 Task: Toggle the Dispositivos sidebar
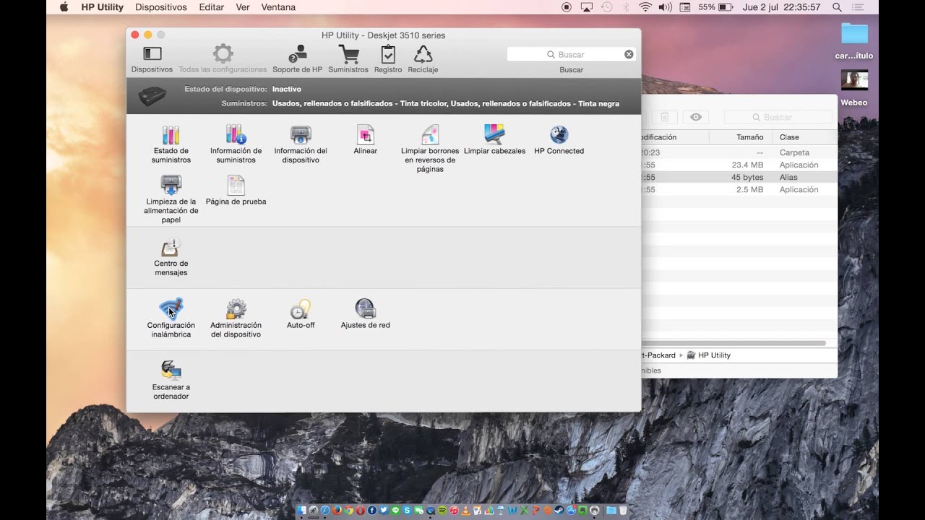pyautogui.click(x=152, y=58)
